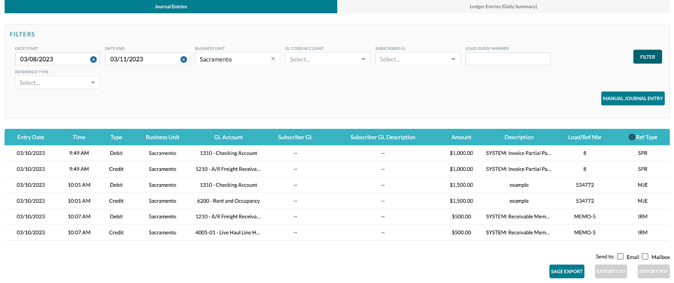Click the EXPORT CSV button
The height and width of the screenshot is (283, 674).
point(611,272)
